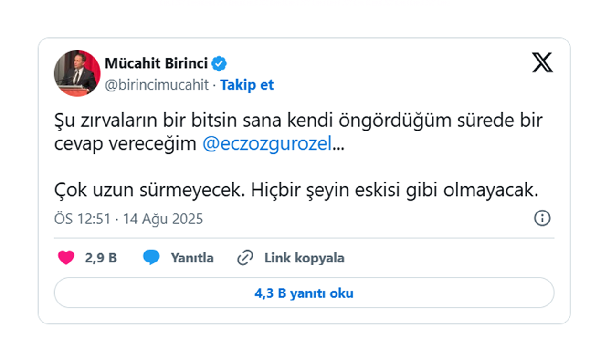Follow the account via Takip et

(247, 85)
